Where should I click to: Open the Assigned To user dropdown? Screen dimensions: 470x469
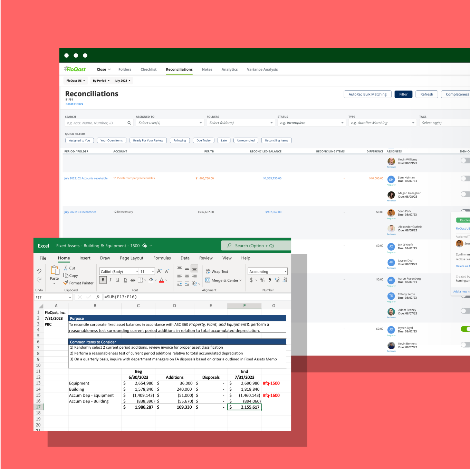coord(170,123)
